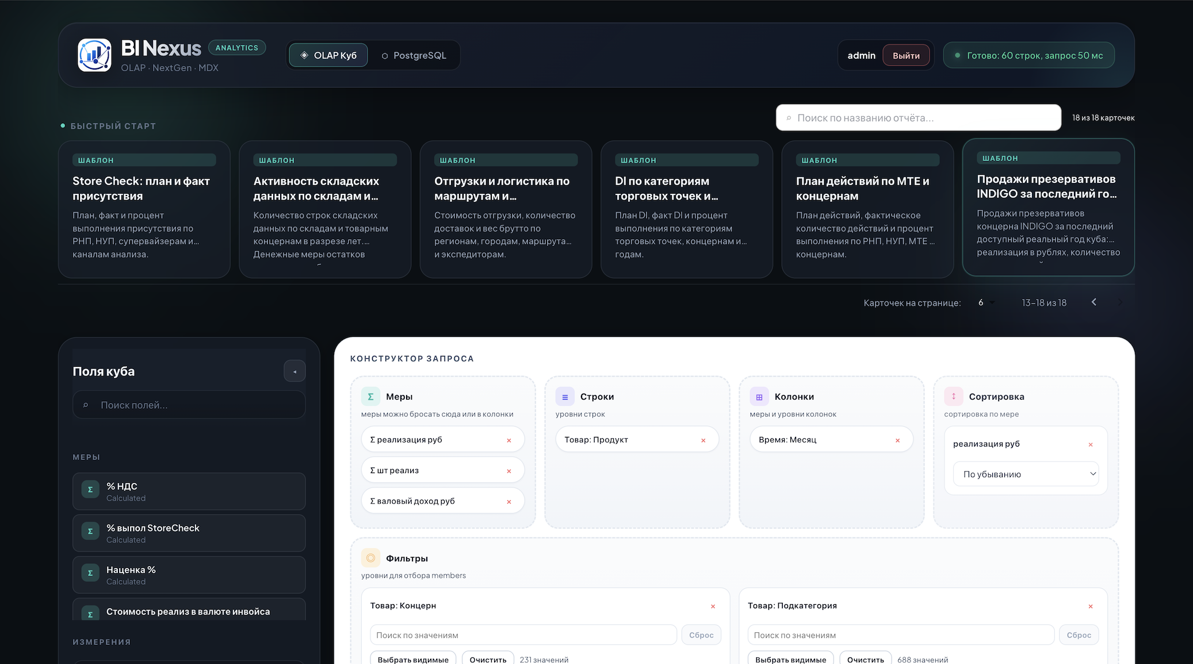This screenshot has width=1193, height=664.
Task: Click sigma icon of Стоимость реализ в валюте
Action: (90, 613)
